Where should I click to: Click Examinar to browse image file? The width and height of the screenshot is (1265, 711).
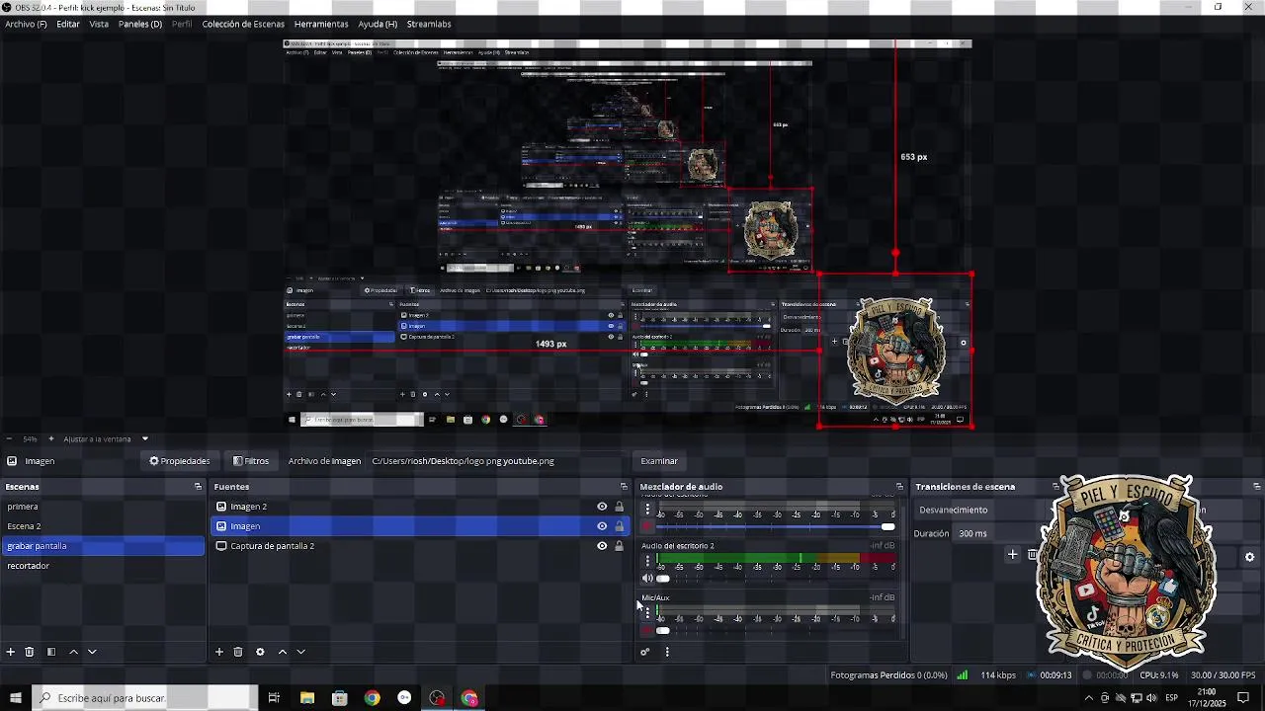(x=659, y=461)
